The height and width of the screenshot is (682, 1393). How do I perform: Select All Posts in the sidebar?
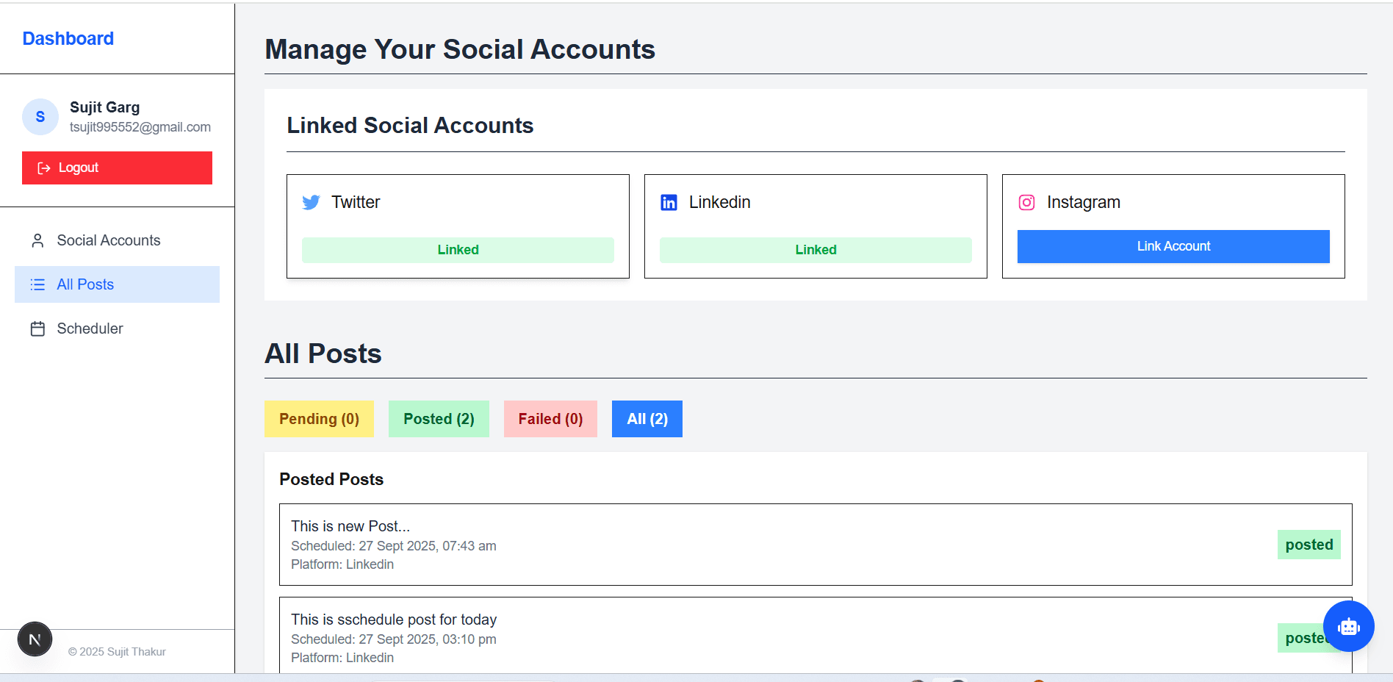tap(85, 284)
